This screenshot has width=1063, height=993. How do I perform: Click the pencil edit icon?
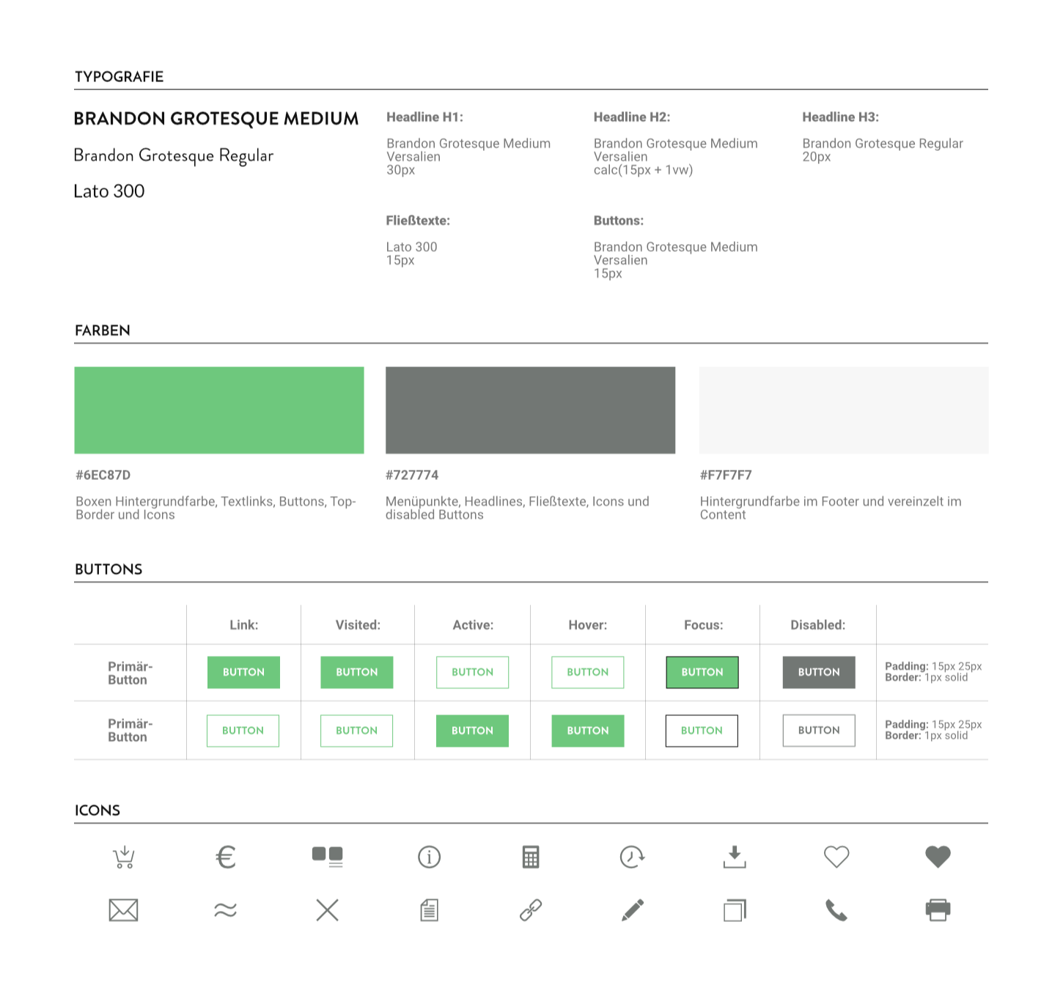(633, 910)
